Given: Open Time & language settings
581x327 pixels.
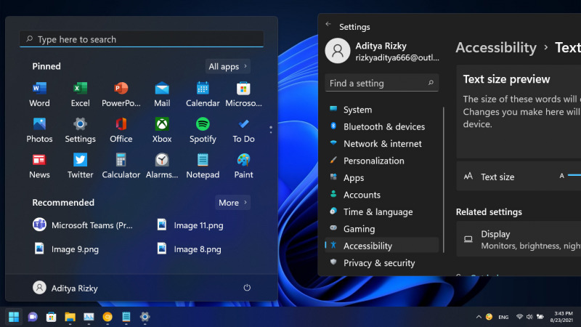Looking at the screenshot, I should coord(382,212).
